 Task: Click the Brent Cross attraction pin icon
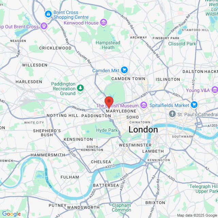pyautogui.click(x=44, y=26)
